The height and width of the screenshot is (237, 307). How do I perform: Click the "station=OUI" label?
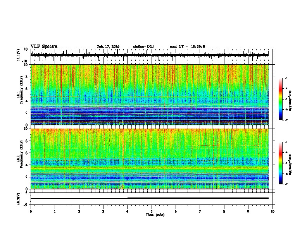[143, 46]
